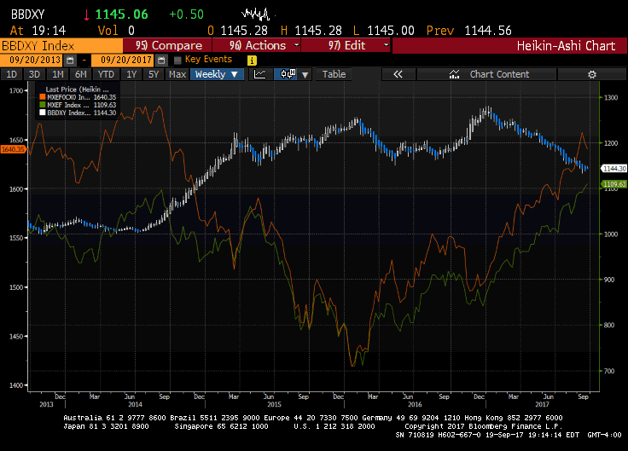The image size is (628, 451).
Task: Open the 97) Edit menu
Action: (346, 45)
